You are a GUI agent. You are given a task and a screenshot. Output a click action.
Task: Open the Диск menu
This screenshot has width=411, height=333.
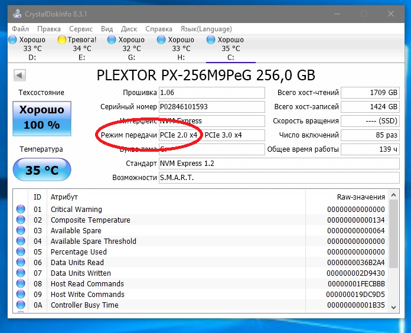coord(129,29)
